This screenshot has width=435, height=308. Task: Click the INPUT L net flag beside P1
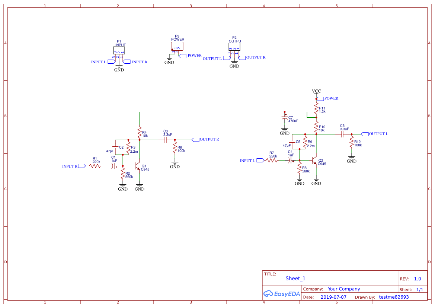(x=112, y=62)
